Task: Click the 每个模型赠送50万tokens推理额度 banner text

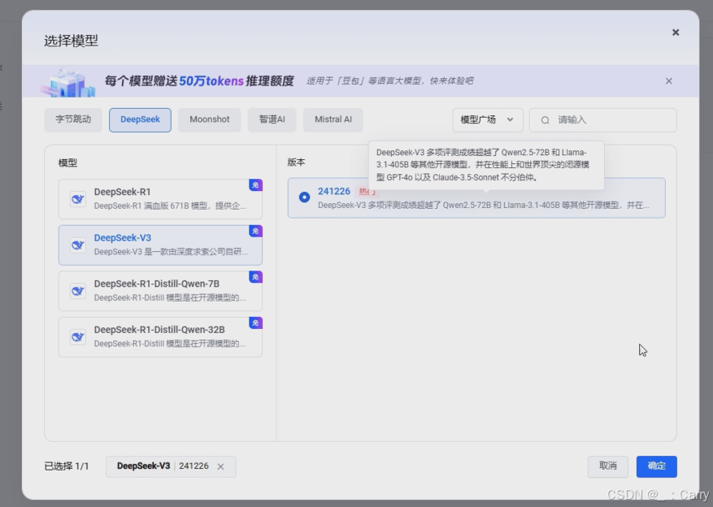Action: tap(199, 81)
